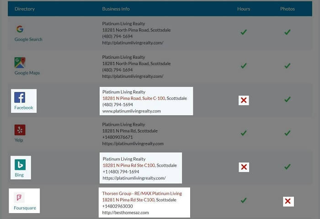Select phone +1 (480) 794-1694 in Bing row

121,172
